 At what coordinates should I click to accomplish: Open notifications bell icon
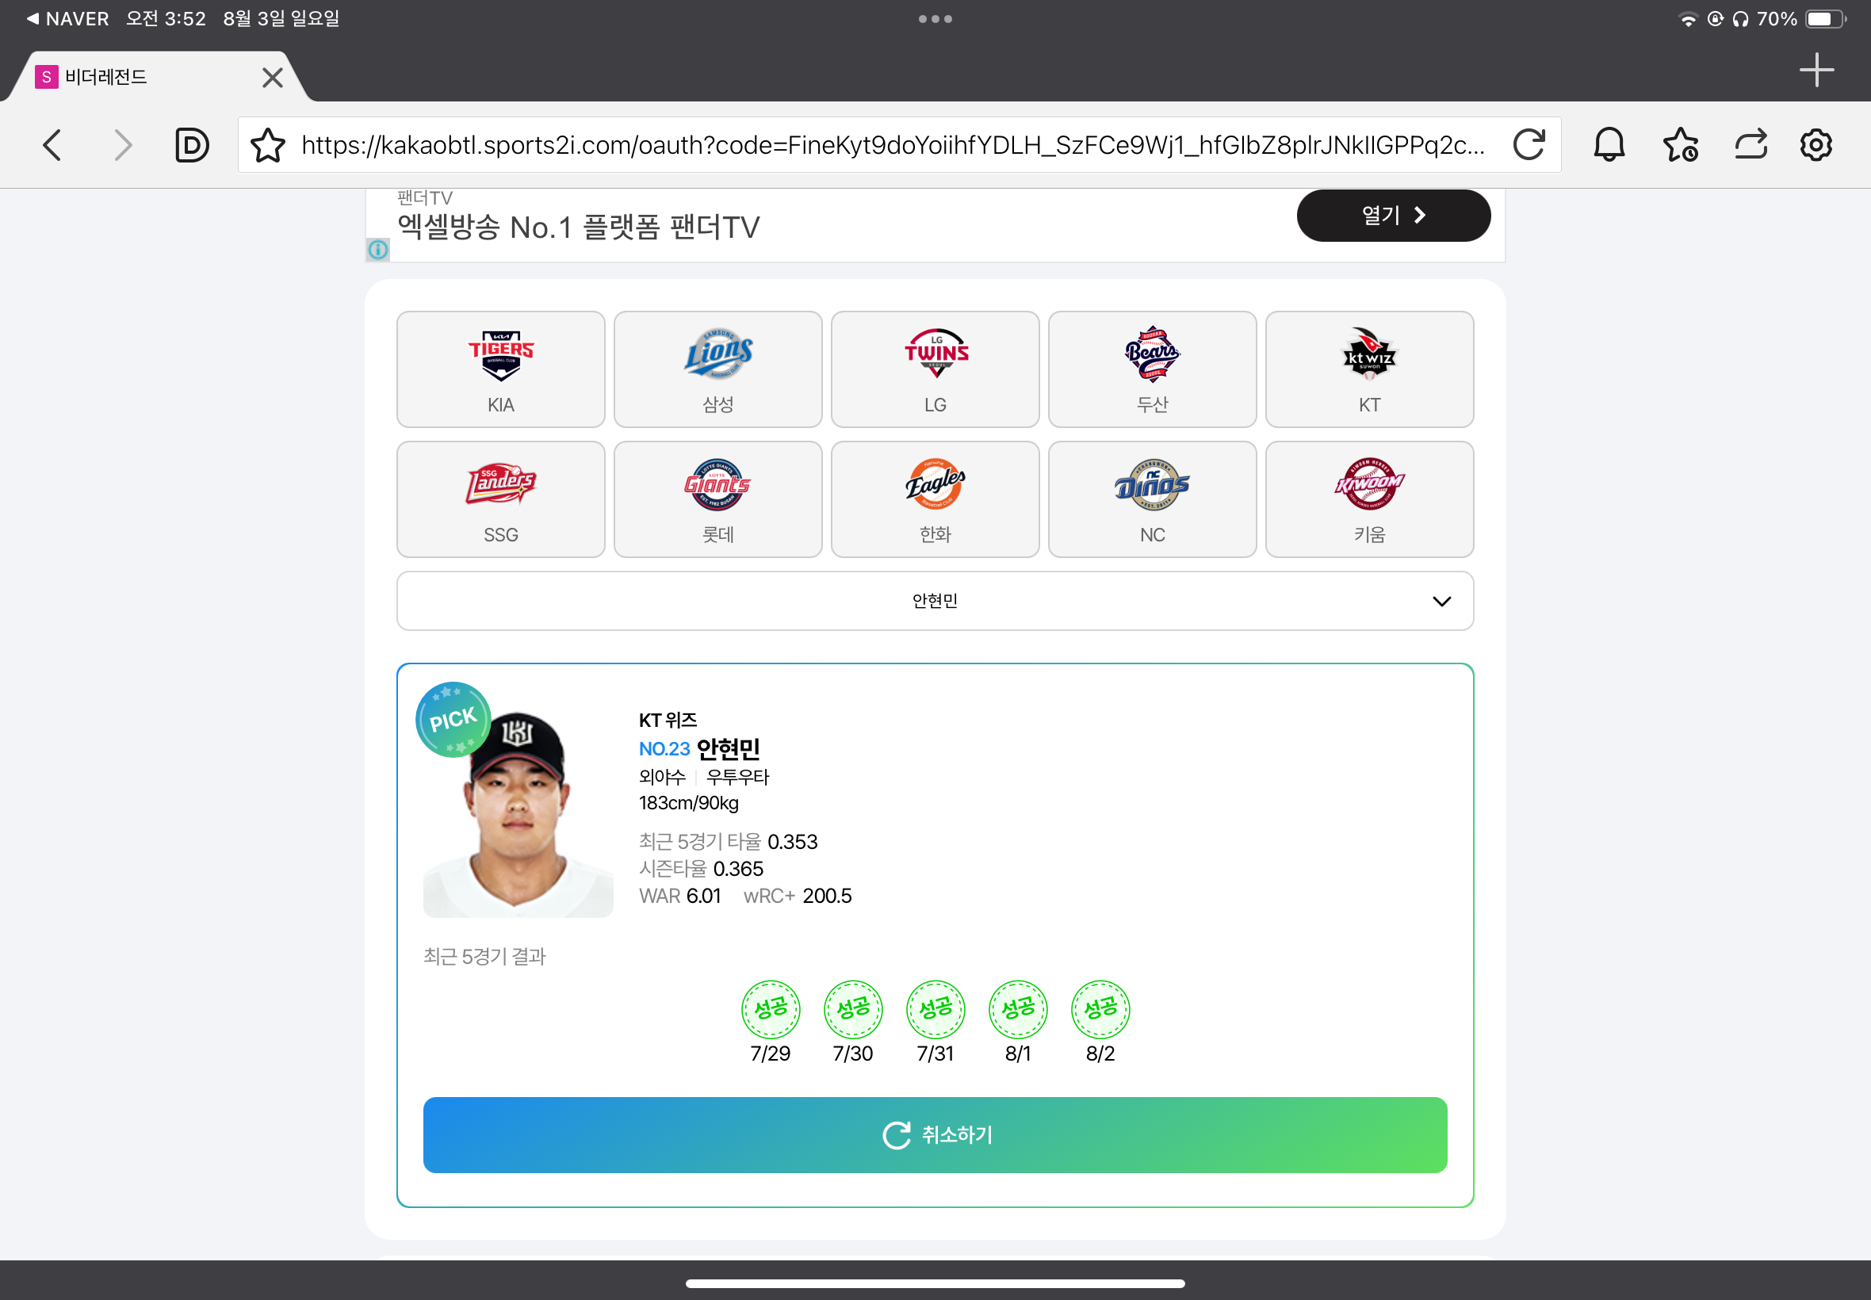1609,145
